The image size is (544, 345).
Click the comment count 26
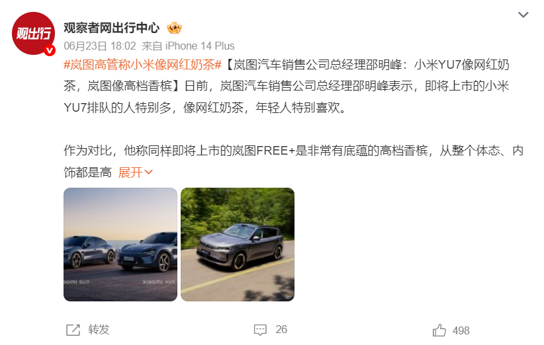tap(281, 329)
